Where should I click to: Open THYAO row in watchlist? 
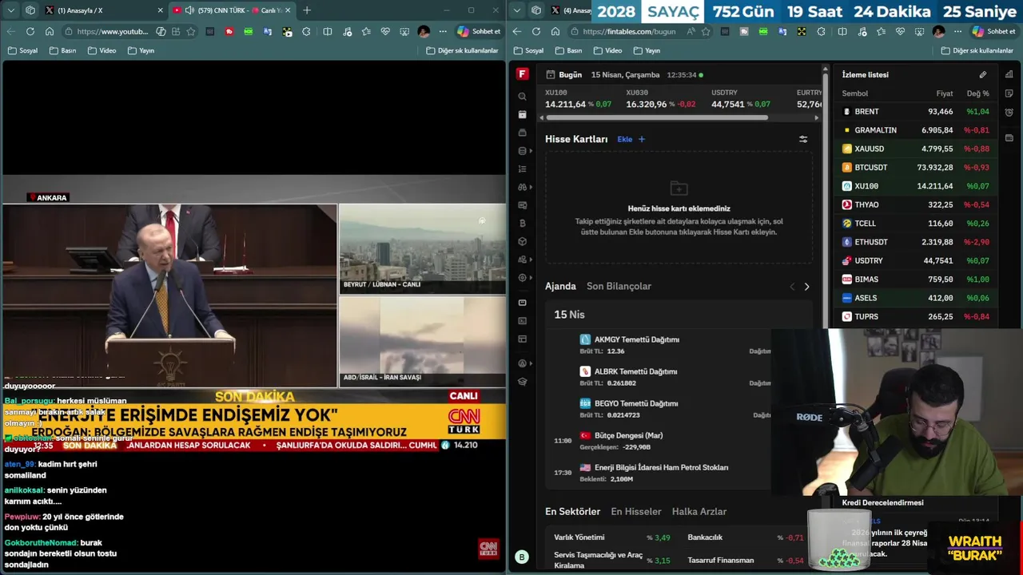915,204
